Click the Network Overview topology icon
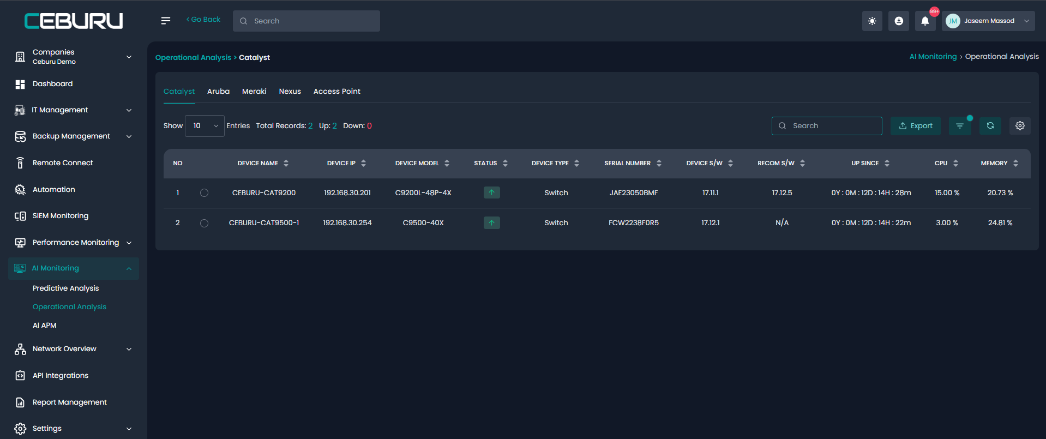Image resolution: width=1046 pixels, height=439 pixels. pyautogui.click(x=20, y=349)
